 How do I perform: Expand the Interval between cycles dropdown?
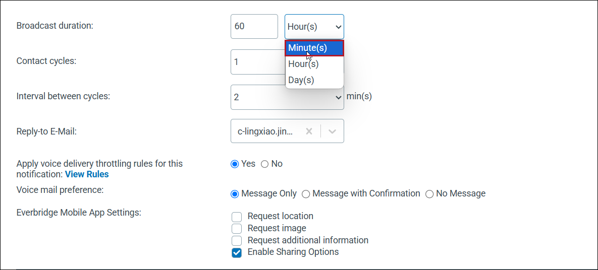pyautogui.click(x=287, y=97)
